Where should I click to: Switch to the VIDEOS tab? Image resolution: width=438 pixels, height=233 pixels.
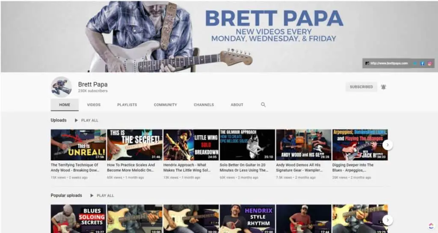tap(94, 105)
